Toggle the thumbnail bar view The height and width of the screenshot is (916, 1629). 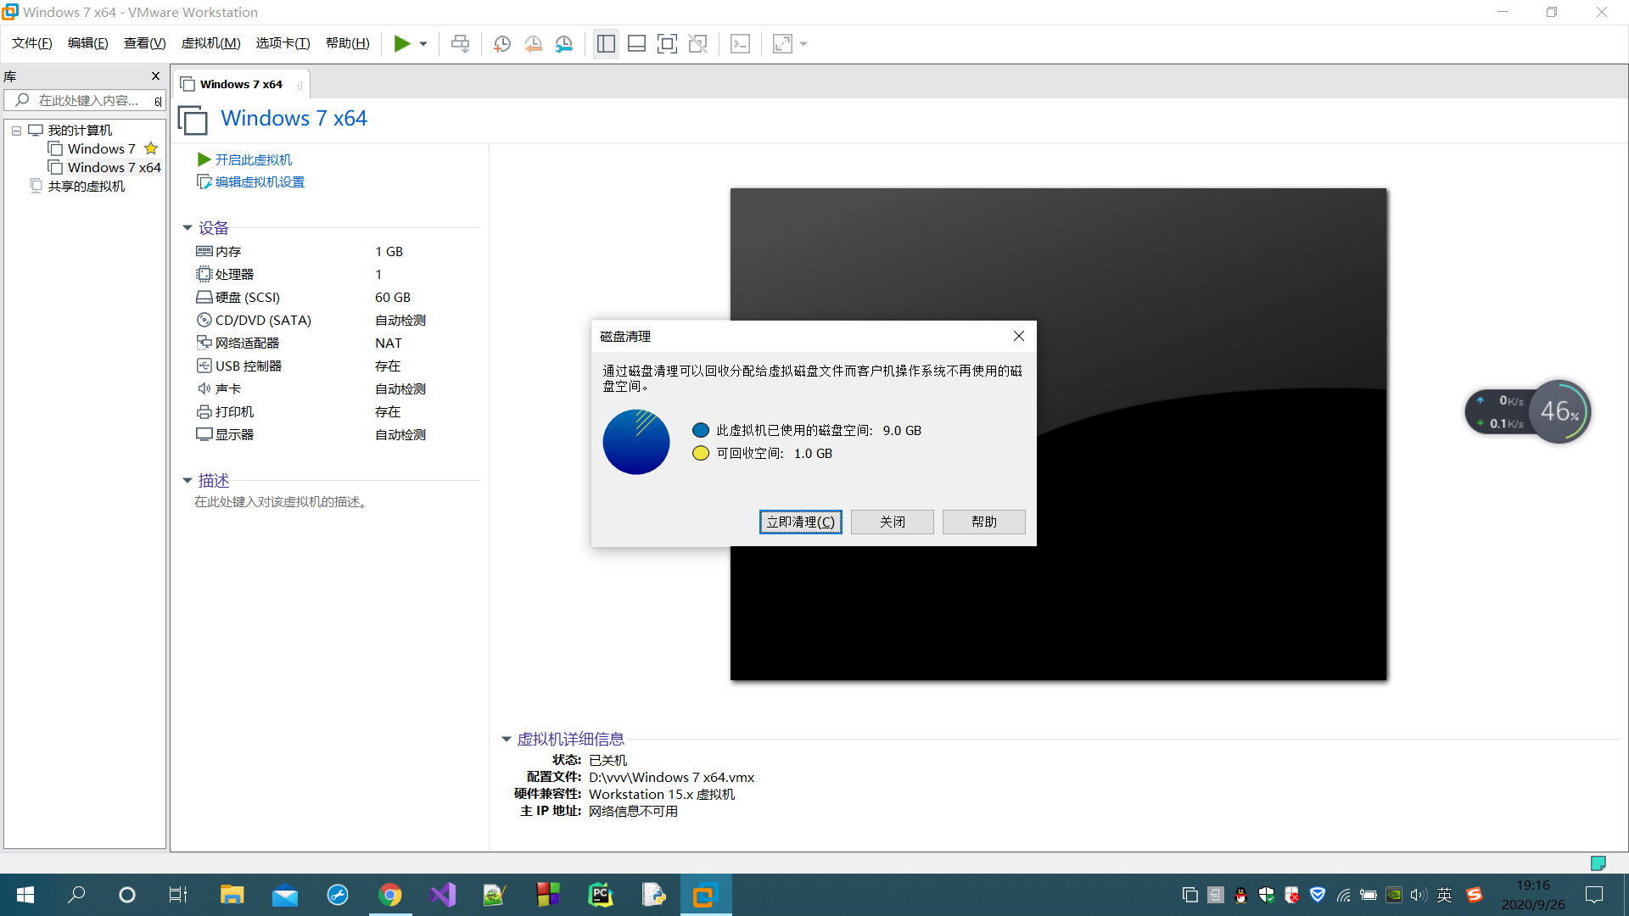click(x=636, y=44)
